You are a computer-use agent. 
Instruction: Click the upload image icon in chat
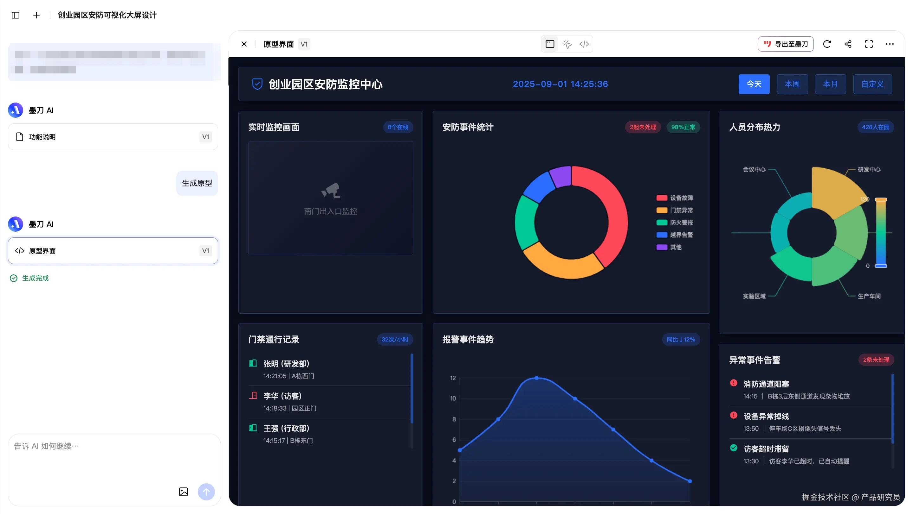(183, 492)
